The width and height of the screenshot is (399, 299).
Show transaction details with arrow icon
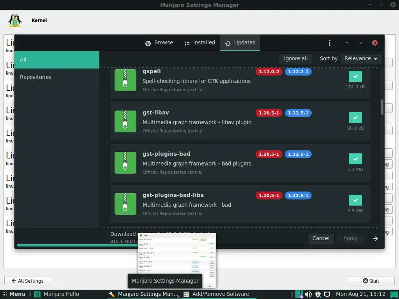click(375, 239)
